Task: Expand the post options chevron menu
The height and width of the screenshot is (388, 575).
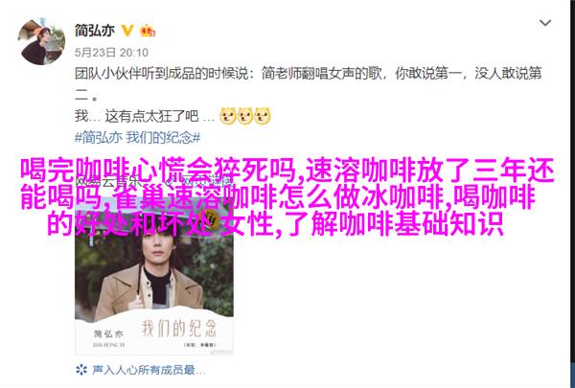Action: coord(545,23)
